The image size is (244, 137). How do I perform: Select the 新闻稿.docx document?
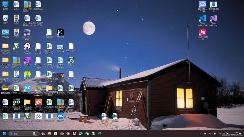pyautogui.click(x=38, y=5)
